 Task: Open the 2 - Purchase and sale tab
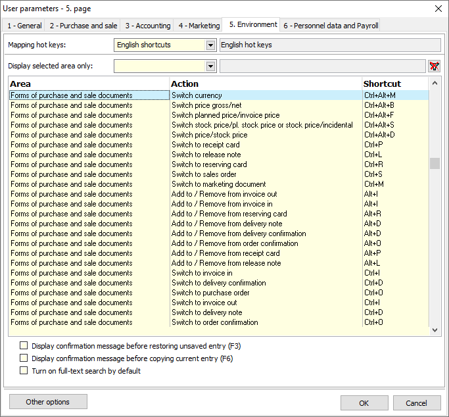coord(83,26)
